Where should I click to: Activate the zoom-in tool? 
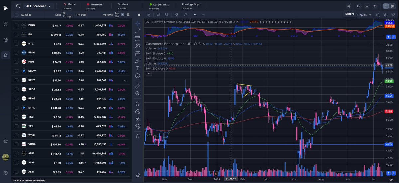[138, 94]
